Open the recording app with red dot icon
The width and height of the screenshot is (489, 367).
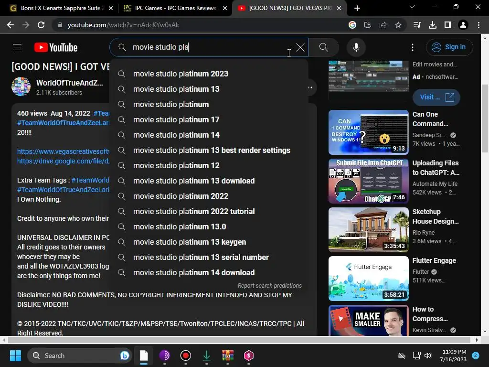click(186, 356)
